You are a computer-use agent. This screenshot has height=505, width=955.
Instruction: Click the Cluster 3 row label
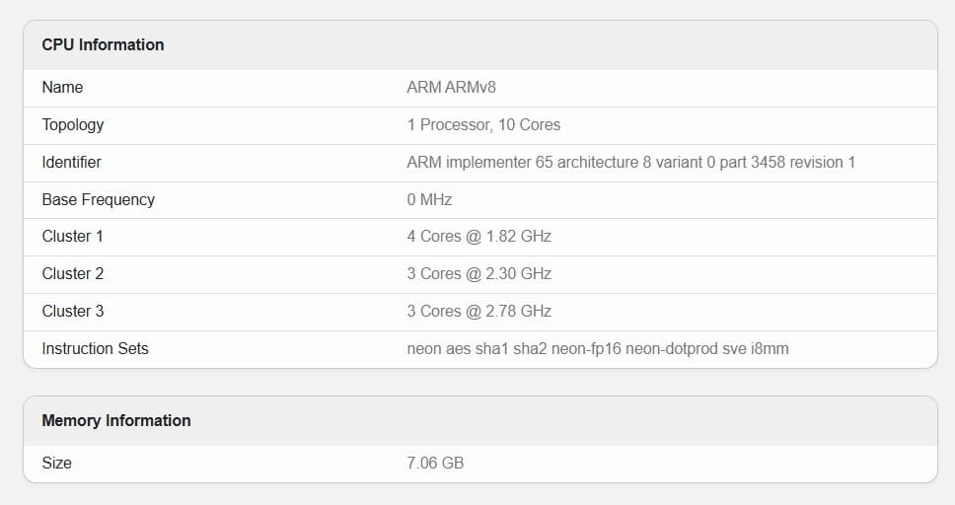pyautogui.click(x=72, y=311)
